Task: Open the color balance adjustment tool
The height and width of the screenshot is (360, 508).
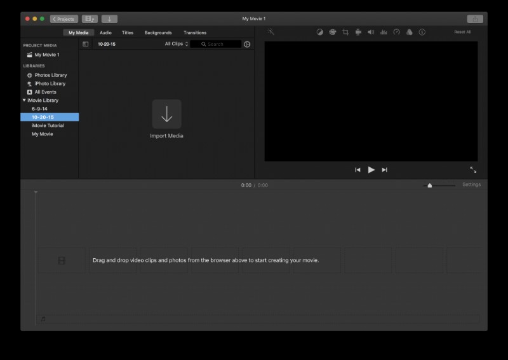Action: (320, 32)
